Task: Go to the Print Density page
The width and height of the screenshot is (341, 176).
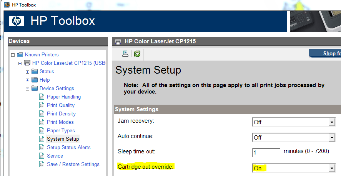Action: pyautogui.click(x=62, y=114)
